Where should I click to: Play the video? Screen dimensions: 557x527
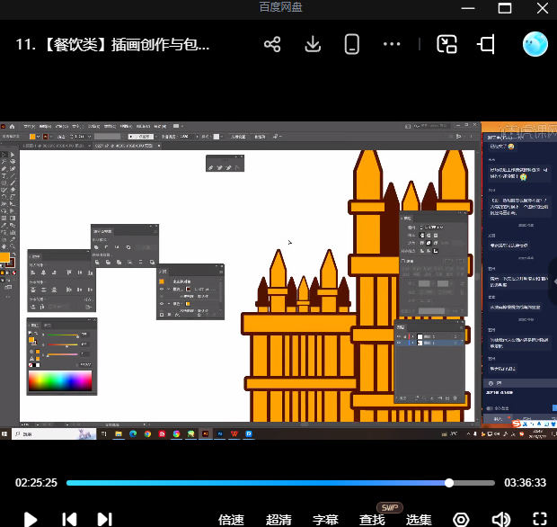click(x=30, y=519)
